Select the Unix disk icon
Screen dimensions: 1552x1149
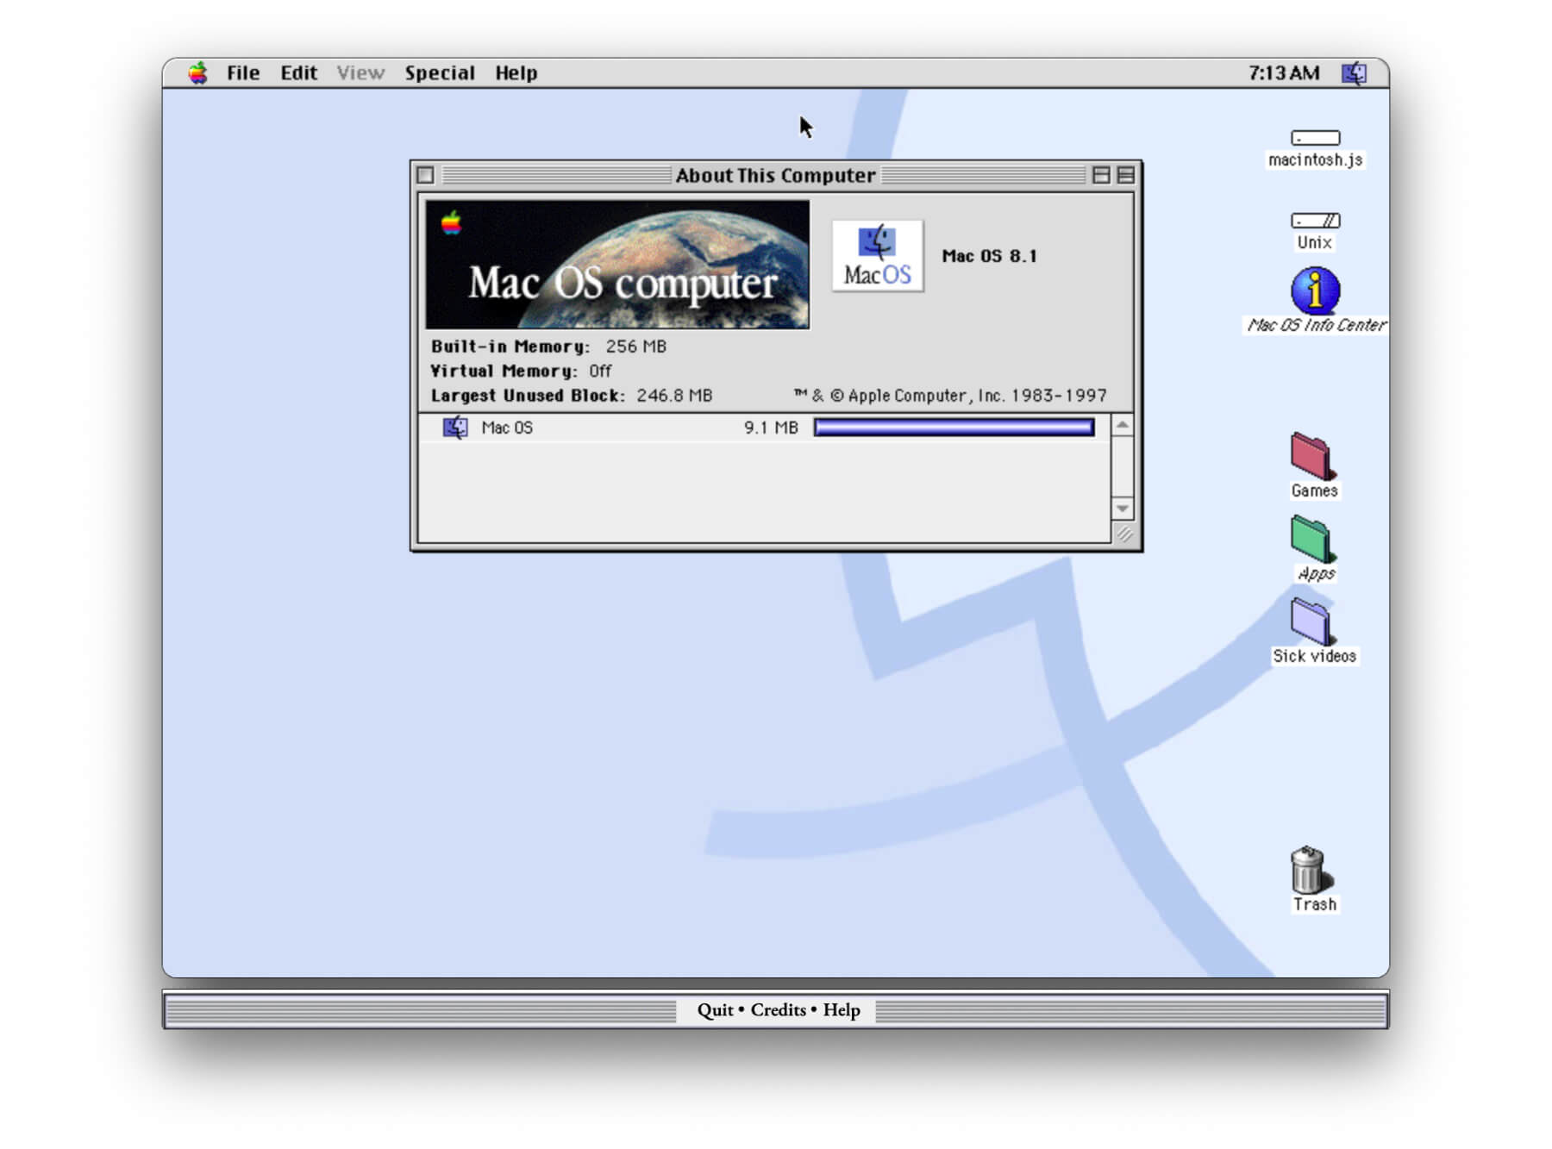[x=1315, y=221]
